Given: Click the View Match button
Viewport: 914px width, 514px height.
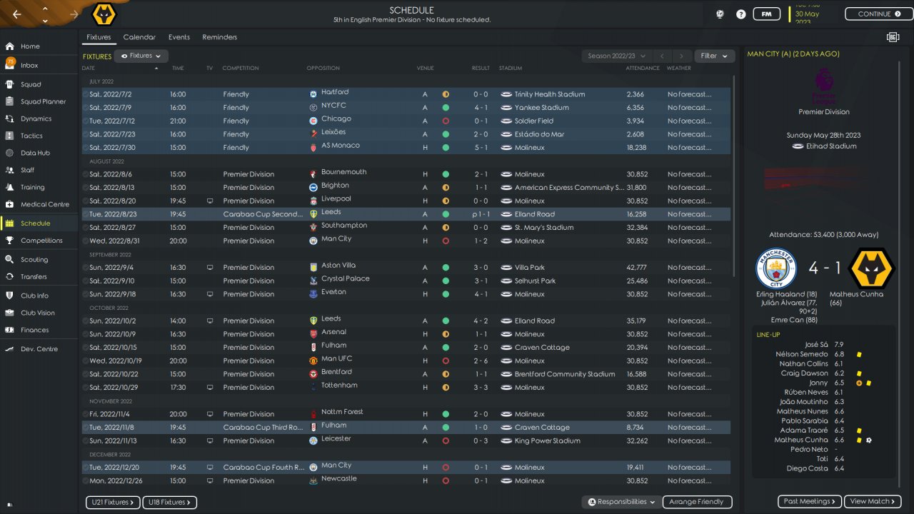Looking at the screenshot, I should 873,502.
